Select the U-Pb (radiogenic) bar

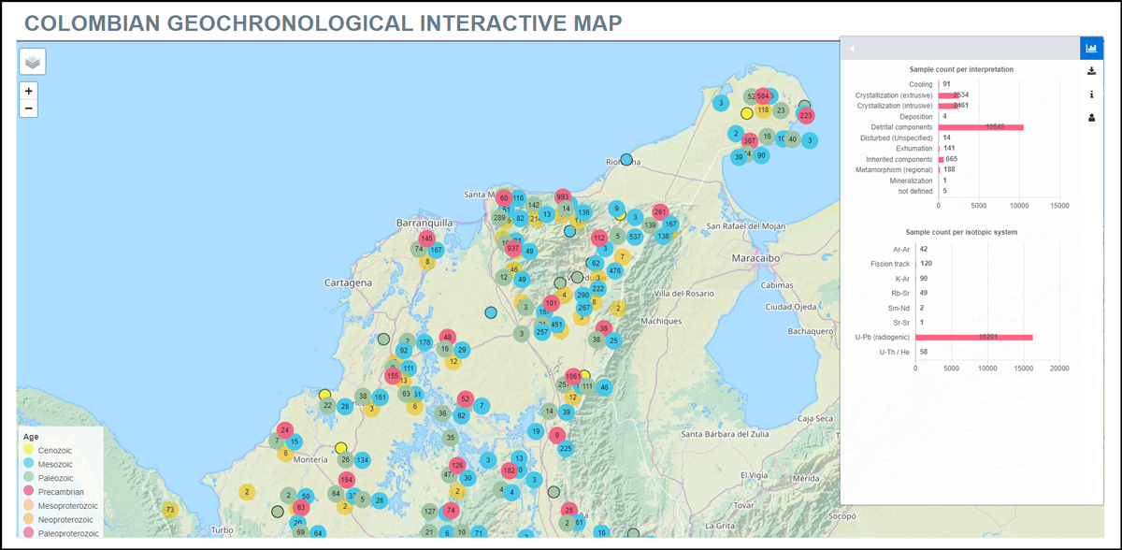click(973, 337)
